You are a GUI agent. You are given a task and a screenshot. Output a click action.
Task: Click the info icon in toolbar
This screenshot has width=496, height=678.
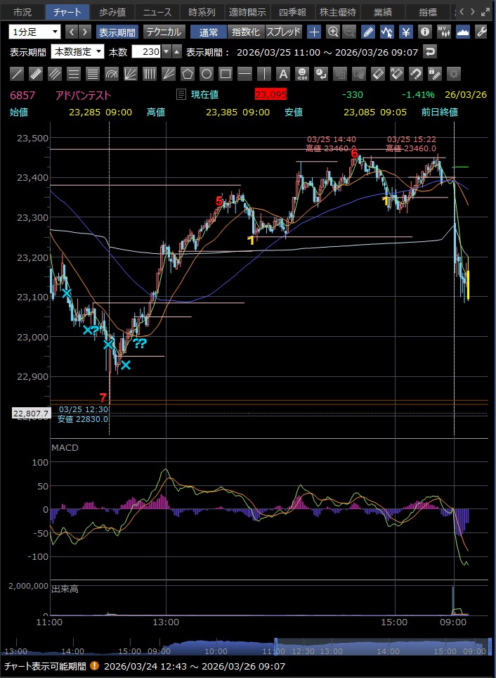tap(424, 32)
